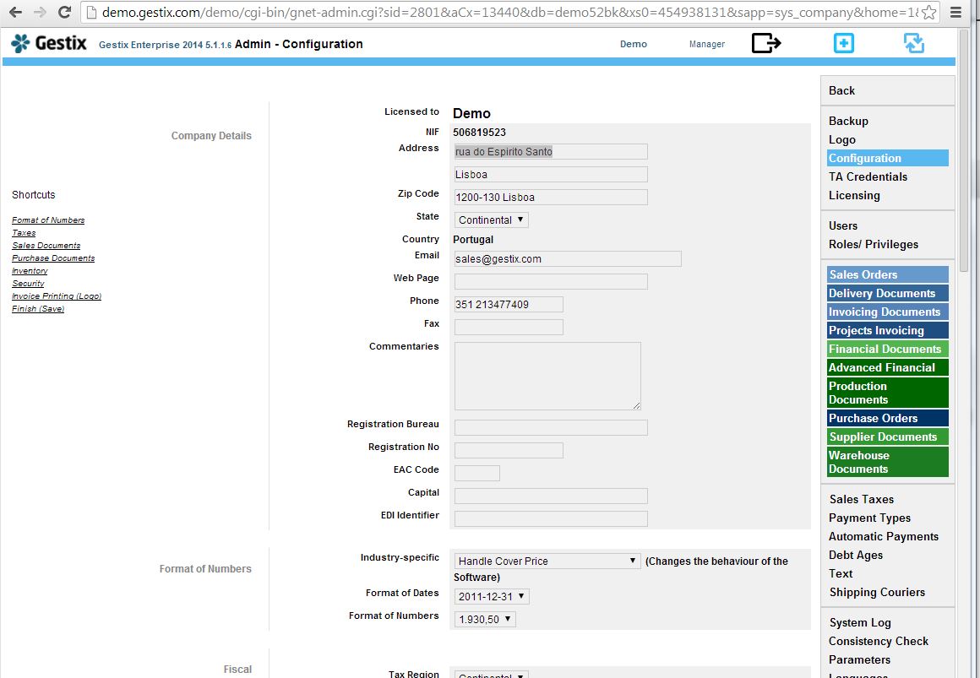980x678 pixels.
Task: Open System Log in the sidebar
Action: [x=860, y=622]
